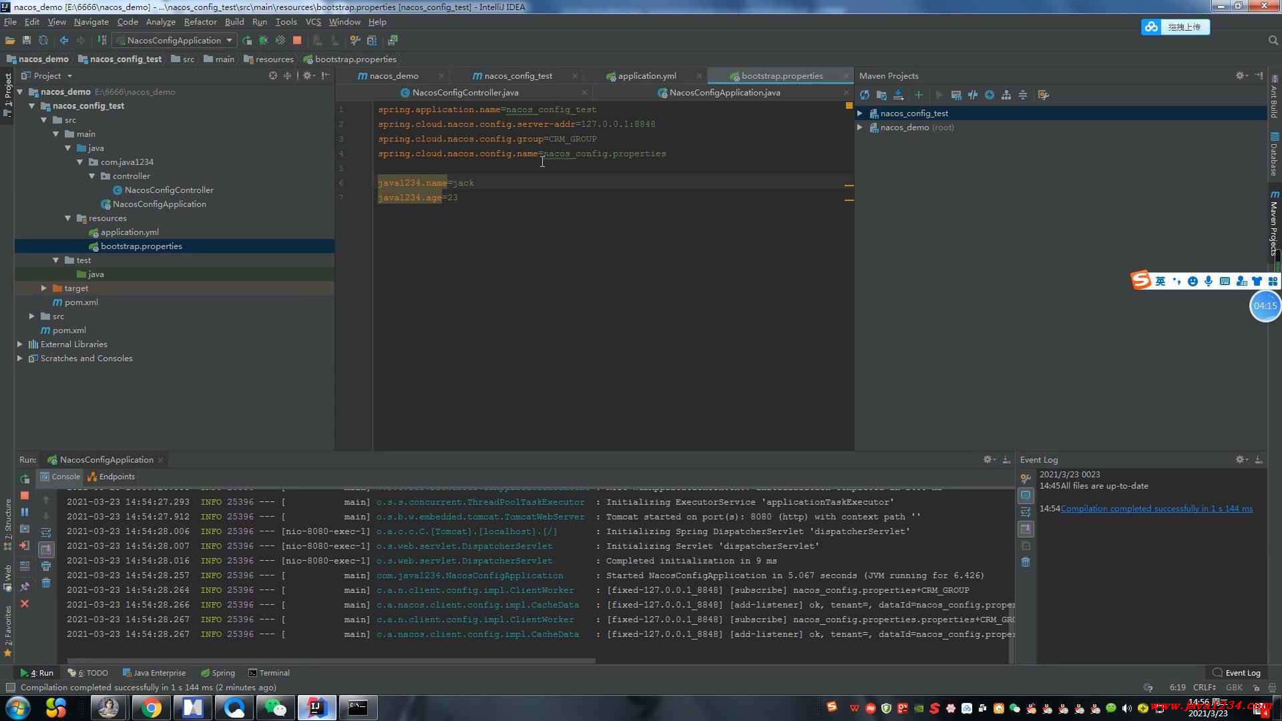1282x721 pixels.
Task: Click the Search Everywhere magnifier icon
Action: coord(1273,41)
